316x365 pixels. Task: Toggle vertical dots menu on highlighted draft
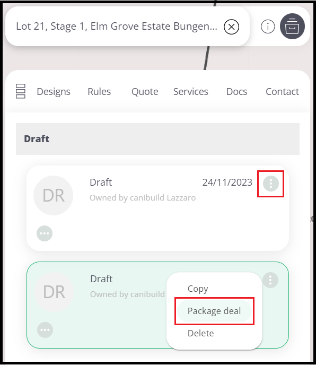click(270, 280)
